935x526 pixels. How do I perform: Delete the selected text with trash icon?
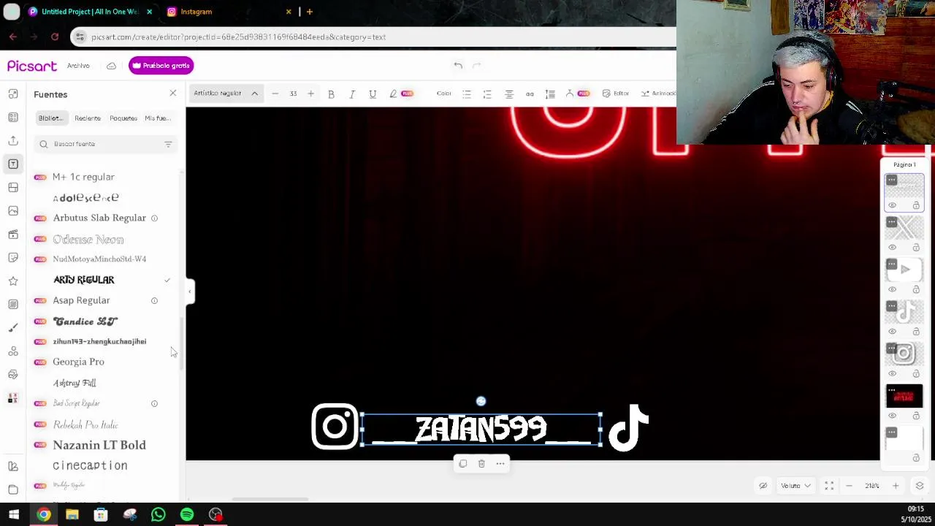point(481,464)
